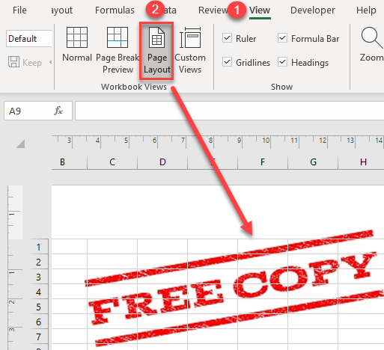The image size is (384, 350).
Task: Select row 5 header
Action: coord(38,307)
